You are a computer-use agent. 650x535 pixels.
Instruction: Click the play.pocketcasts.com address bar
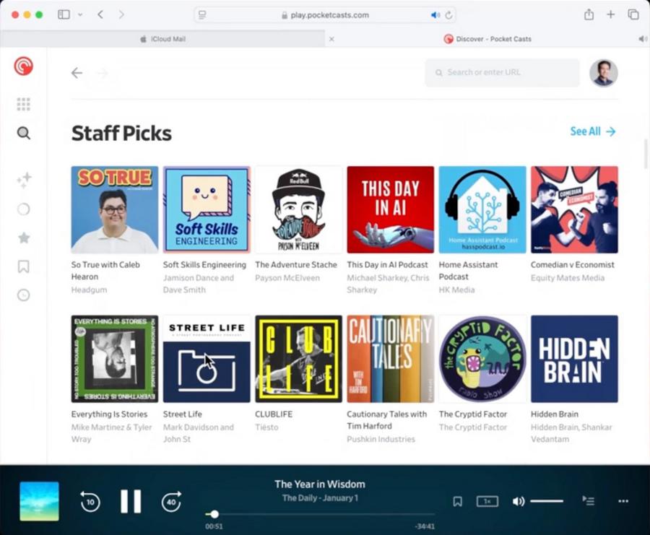coord(326,15)
